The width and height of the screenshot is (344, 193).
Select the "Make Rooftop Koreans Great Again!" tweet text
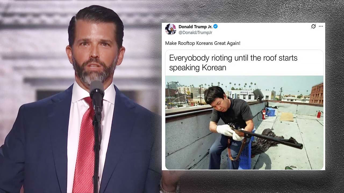coord(203,43)
